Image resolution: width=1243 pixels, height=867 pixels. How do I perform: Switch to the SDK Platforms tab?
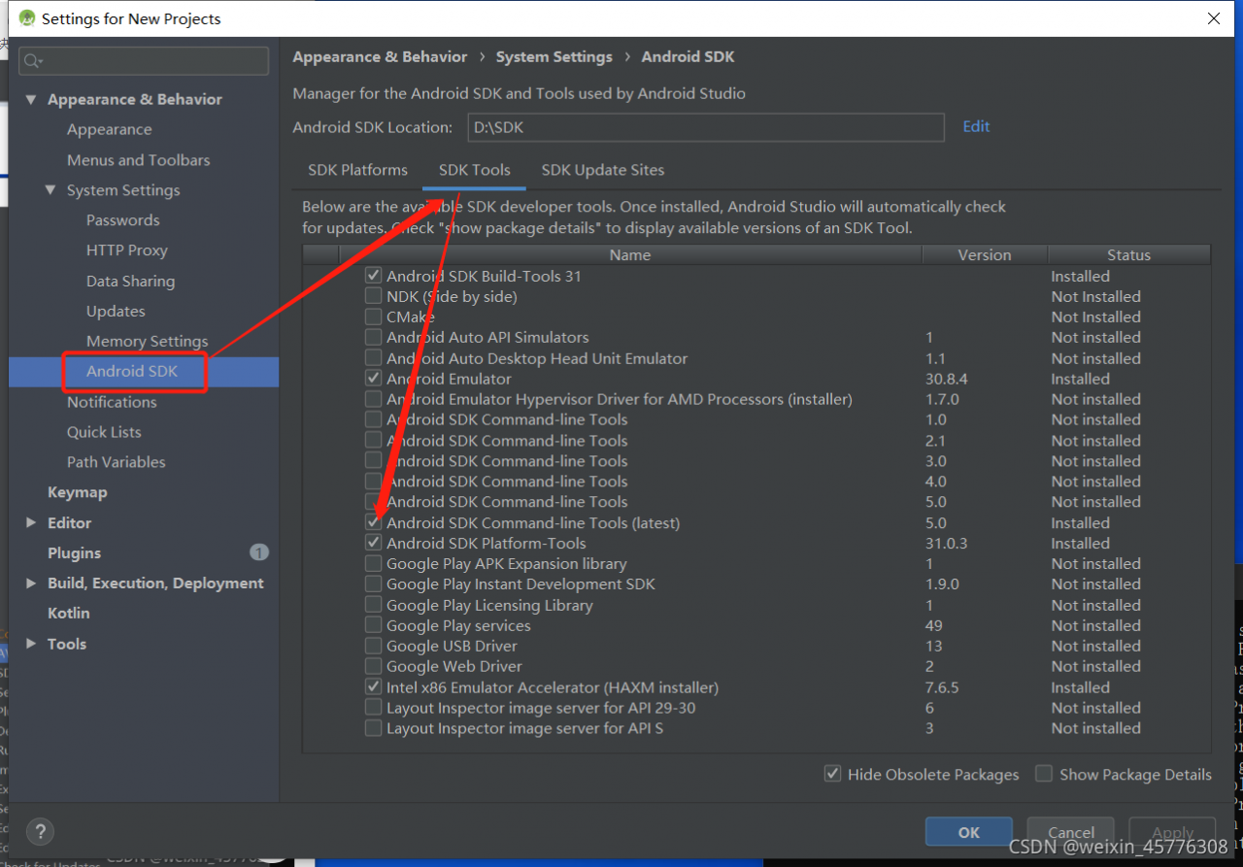coord(357,170)
